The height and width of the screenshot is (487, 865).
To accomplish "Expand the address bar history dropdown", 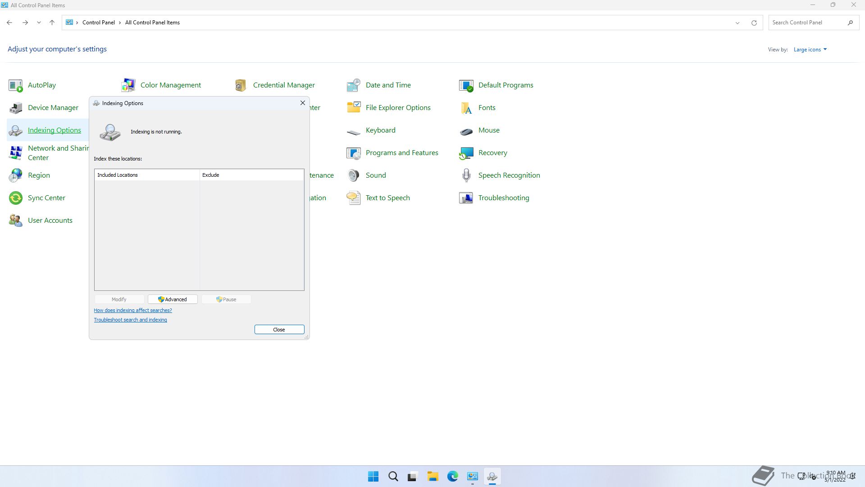I will 738,23.
